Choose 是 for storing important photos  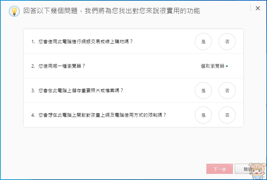203,91
